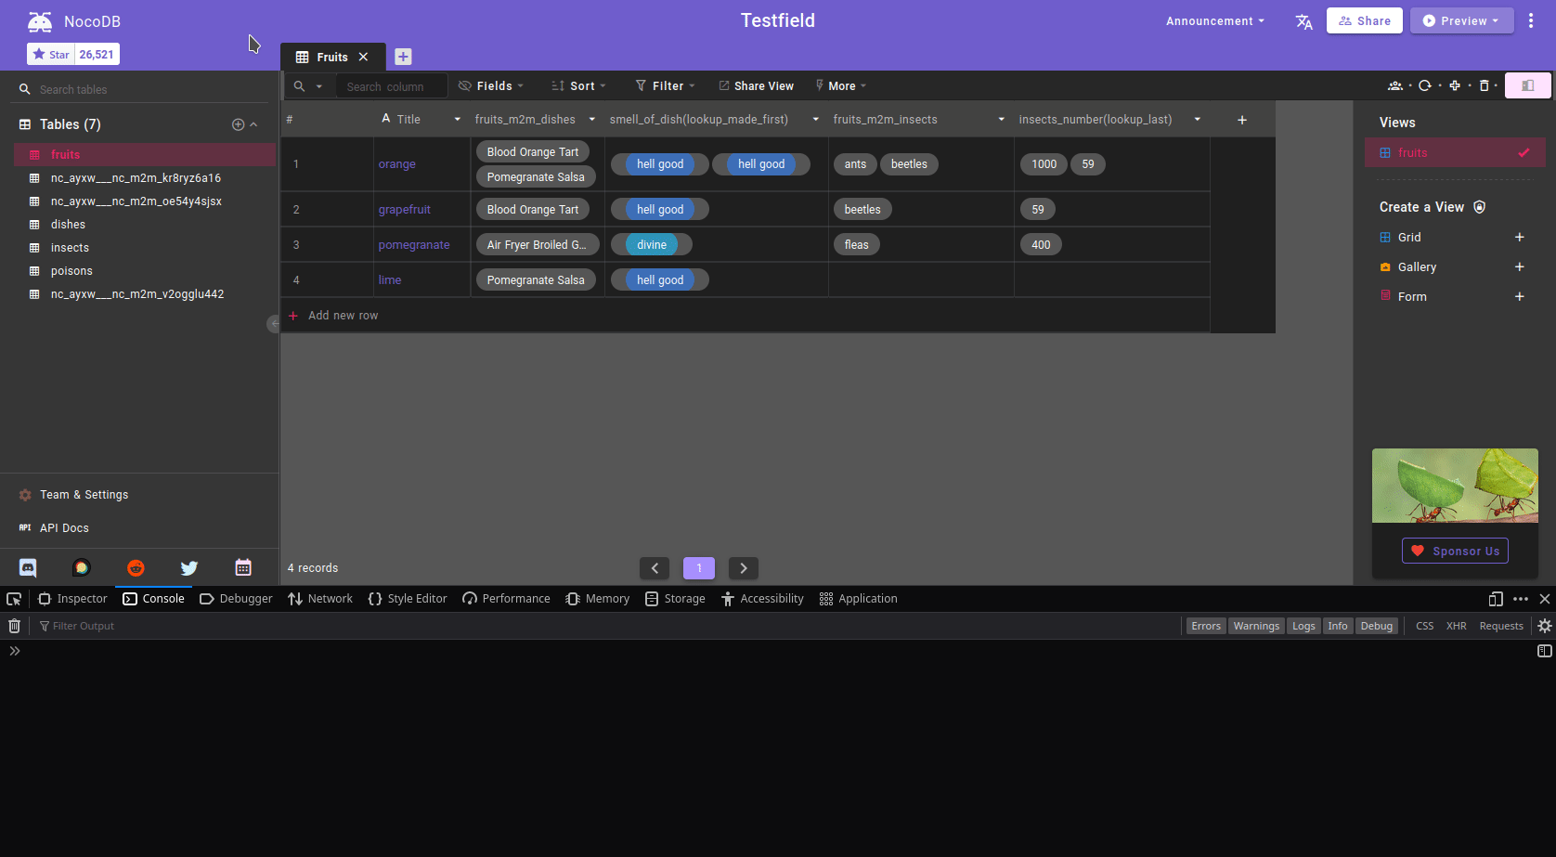The width and height of the screenshot is (1556, 857).
Task: Switch to the Network devtools tab
Action: point(319,598)
